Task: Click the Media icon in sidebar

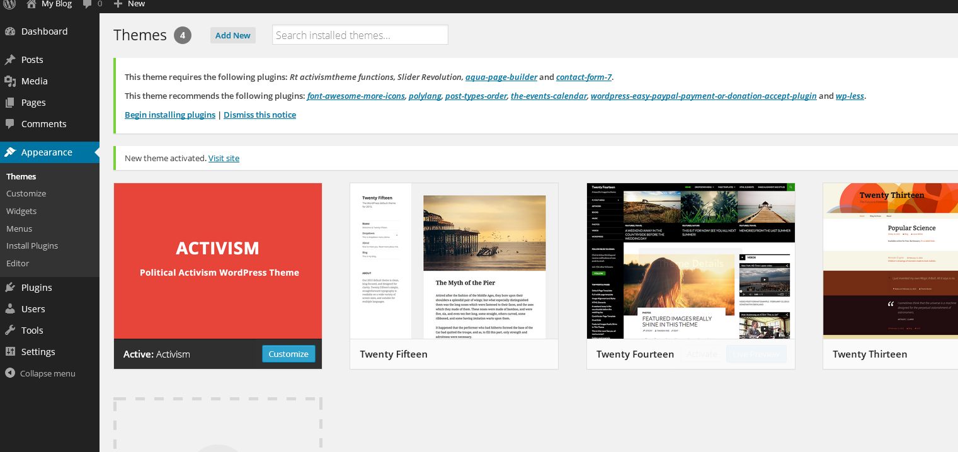Action: [10, 81]
